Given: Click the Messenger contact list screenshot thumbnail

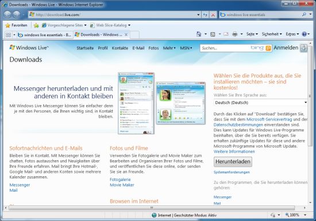Looking at the screenshot, I should pos(136,103).
